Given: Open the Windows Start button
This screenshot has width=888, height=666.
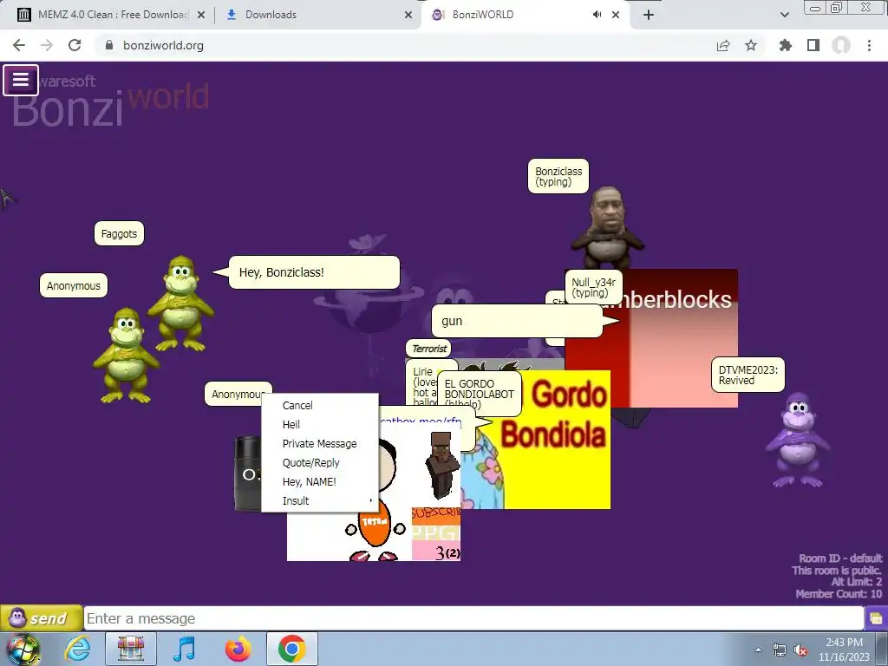Looking at the screenshot, I should click(x=23, y=649).
